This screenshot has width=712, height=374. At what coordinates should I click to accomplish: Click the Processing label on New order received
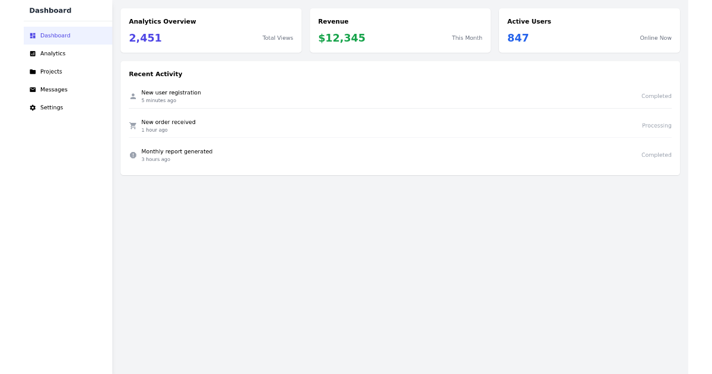[x=657, y=125]
